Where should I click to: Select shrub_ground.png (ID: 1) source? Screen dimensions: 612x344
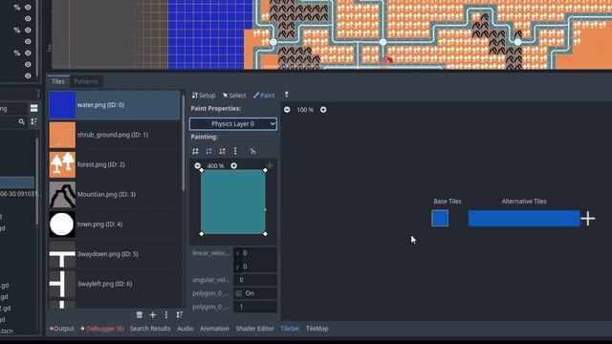[115, 135]
